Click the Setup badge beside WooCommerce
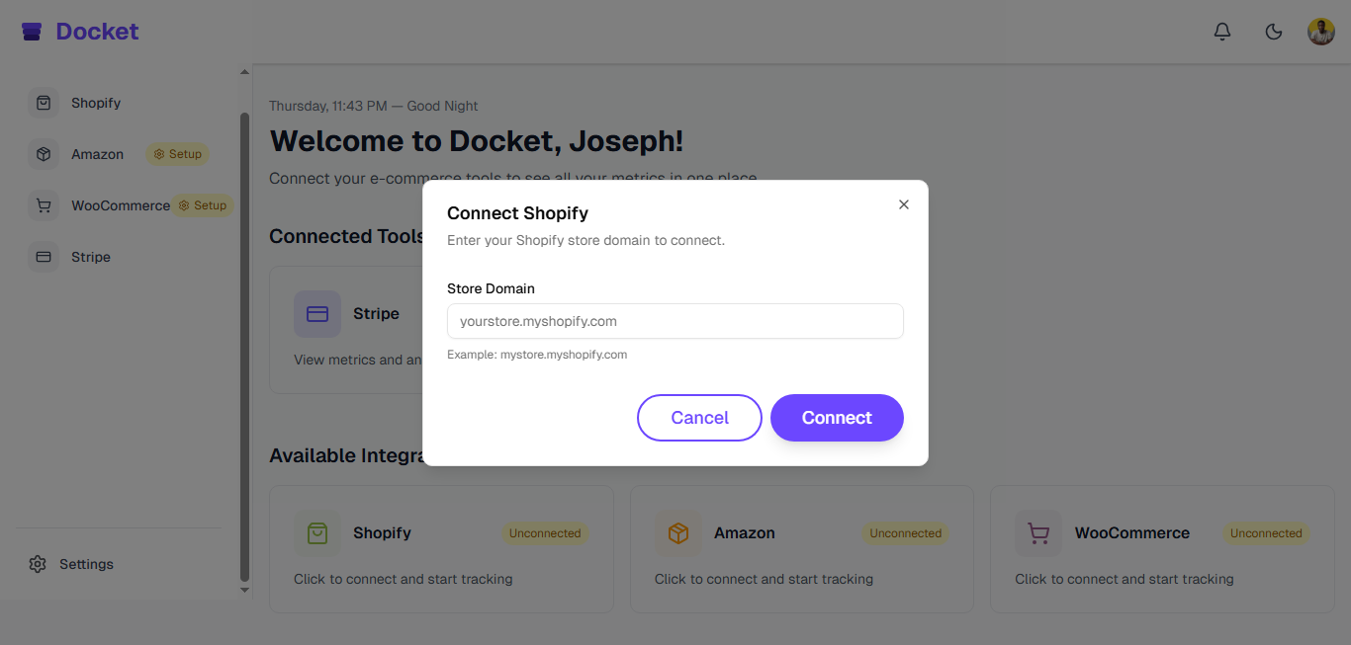The height and width of the screenshot is (645, 1351). 203,204
